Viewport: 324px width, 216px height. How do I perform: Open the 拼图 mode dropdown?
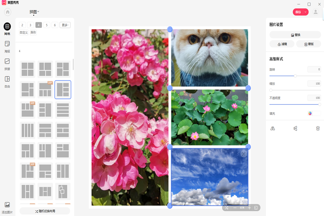coord(34,12)
